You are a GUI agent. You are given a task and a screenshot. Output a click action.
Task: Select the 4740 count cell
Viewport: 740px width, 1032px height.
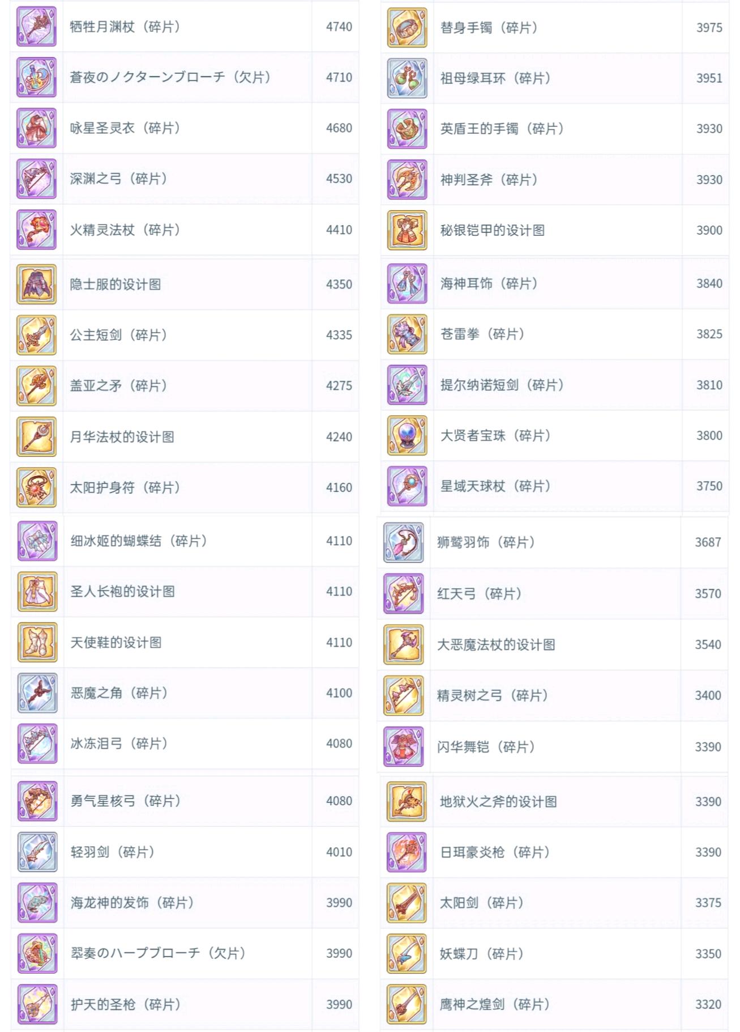click(339, 27)
